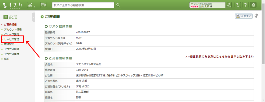Screen dimensions: 265x102
Task: Select アカウント情報 in sidebar
Action: click(x=13, y=29)
